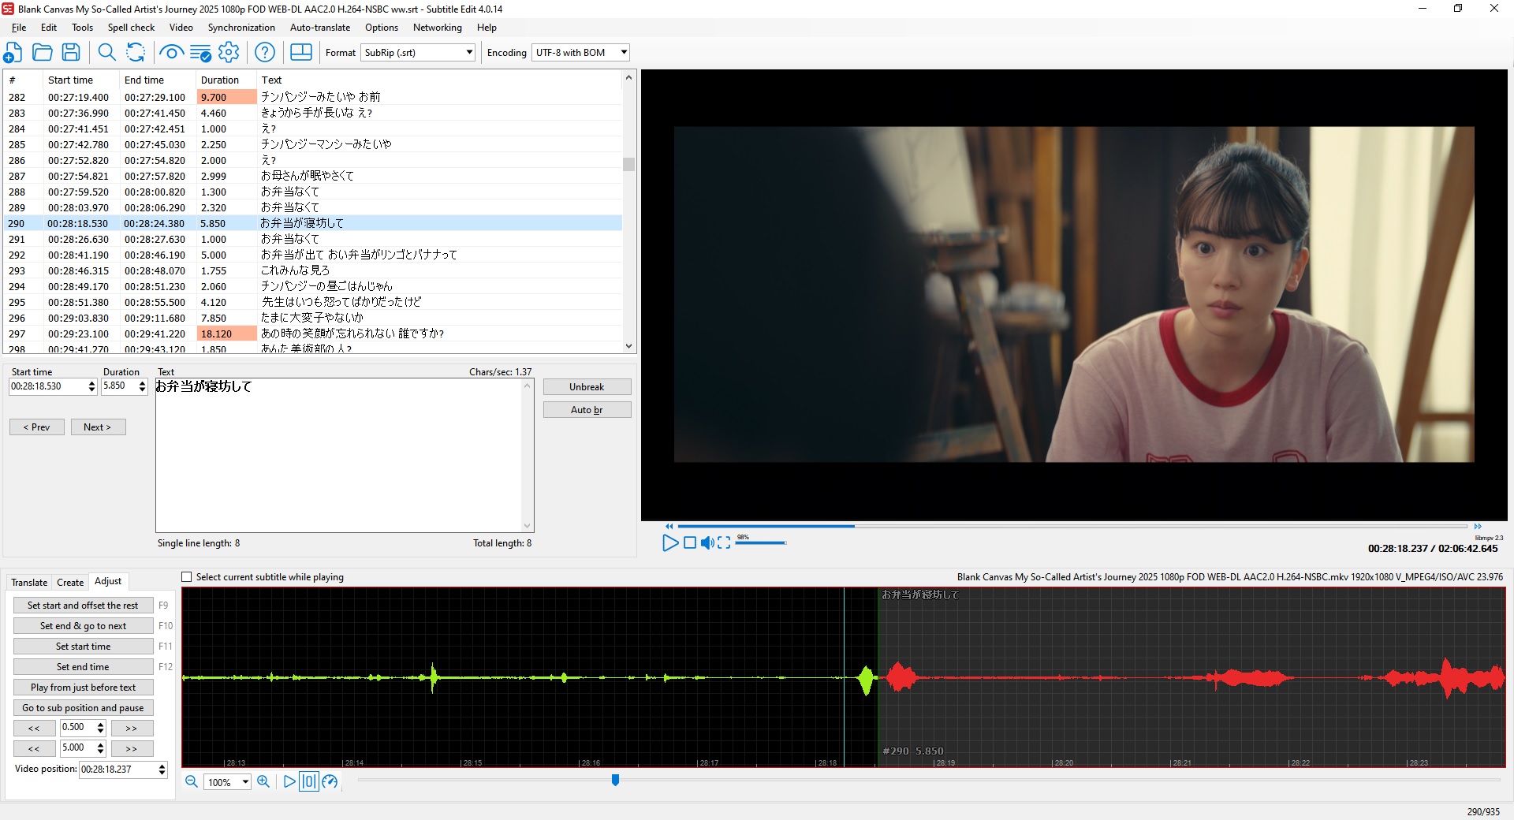This screenshot has height=820, width=1514.
Task: Open the waveform playback speed icon
Action: pyautogui.click(x=330, y=781)
